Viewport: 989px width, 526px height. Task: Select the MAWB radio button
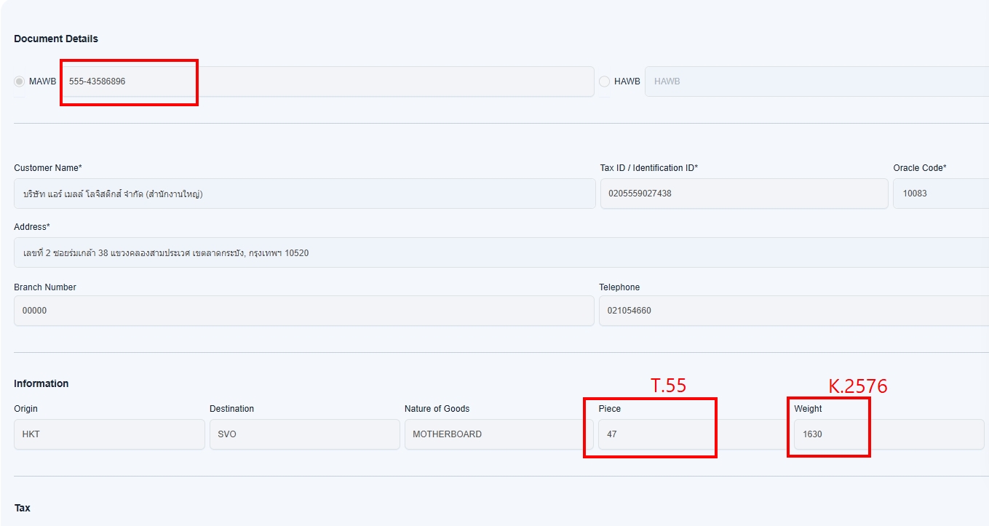(x=20, y=81)
